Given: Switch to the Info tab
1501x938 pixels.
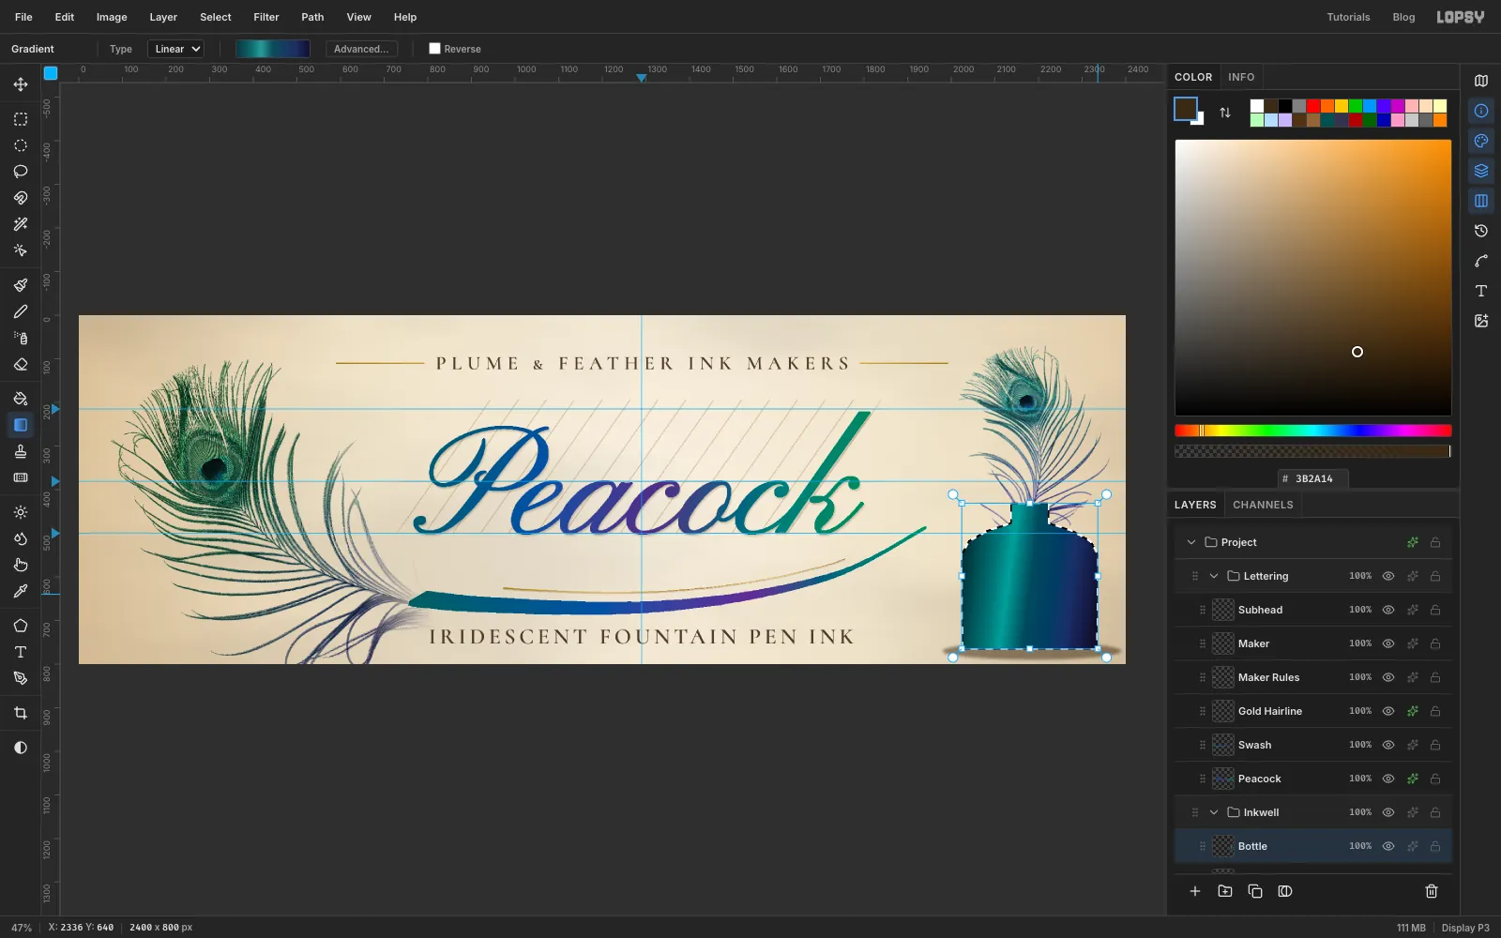Looking at the screenshot, I should [x=1241, y=77].
